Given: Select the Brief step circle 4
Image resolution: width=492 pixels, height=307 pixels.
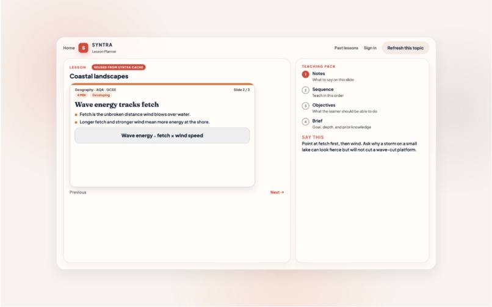Looking at the screenshot, I should (305, 121).
